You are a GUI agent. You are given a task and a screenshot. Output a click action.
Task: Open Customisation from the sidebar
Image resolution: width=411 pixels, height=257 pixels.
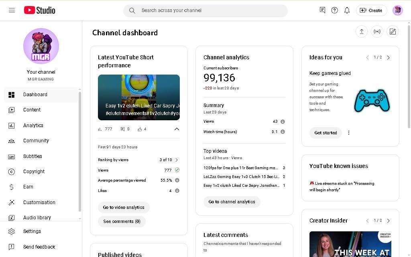[39, 202]
